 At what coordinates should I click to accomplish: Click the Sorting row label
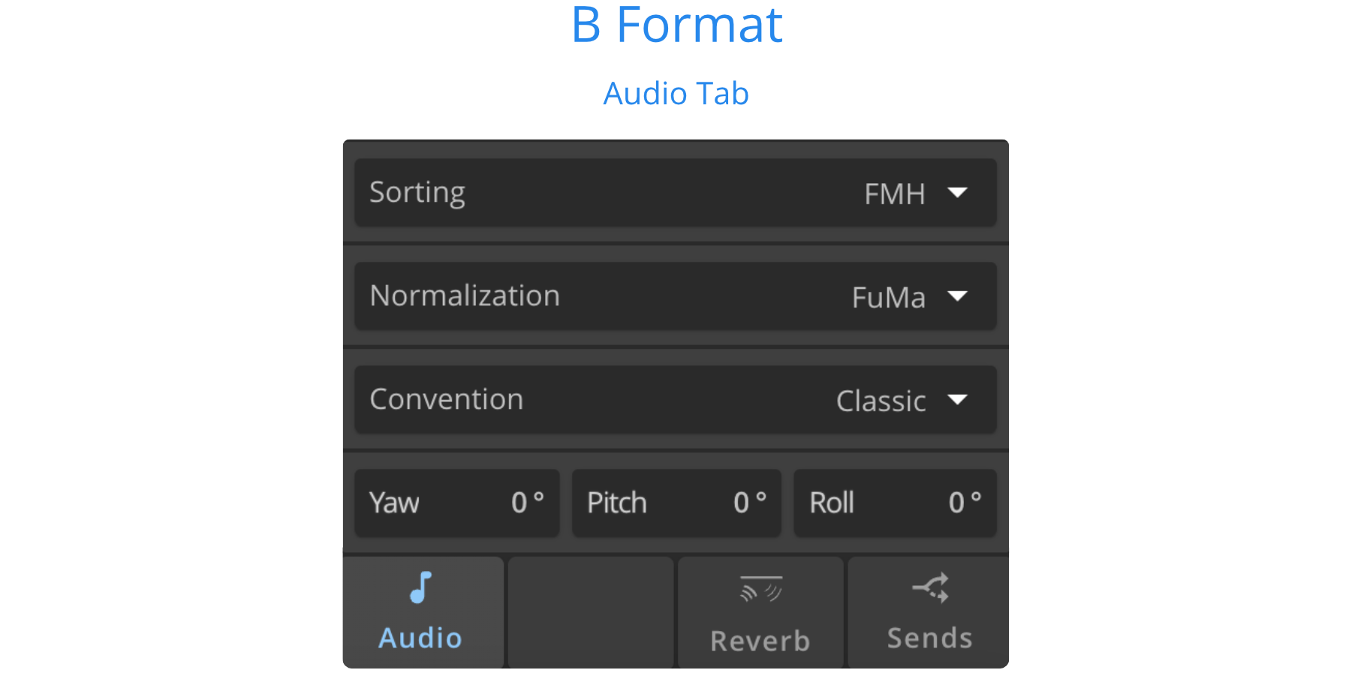click(417, 193)
